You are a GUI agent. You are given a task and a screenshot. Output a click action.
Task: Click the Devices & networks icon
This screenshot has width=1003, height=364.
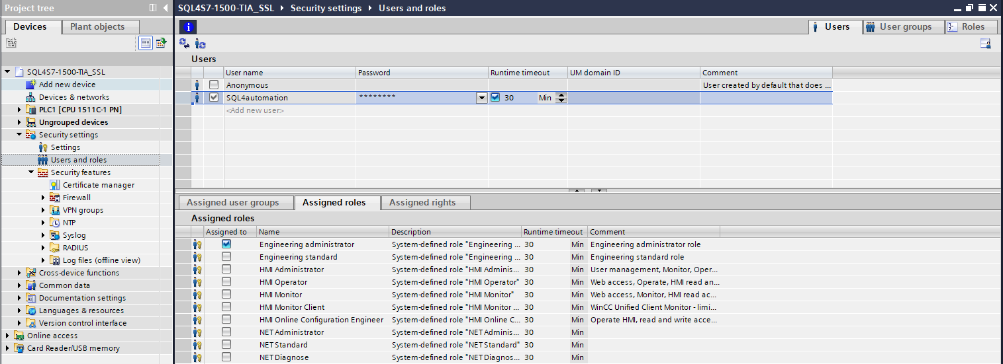pyautogui.click(x=31, y=97)
